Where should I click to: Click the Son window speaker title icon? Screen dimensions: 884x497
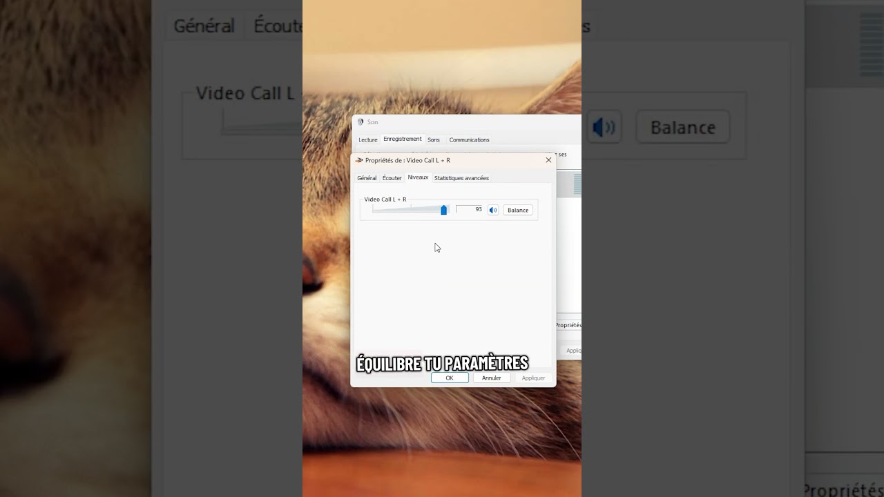[361, 122]
